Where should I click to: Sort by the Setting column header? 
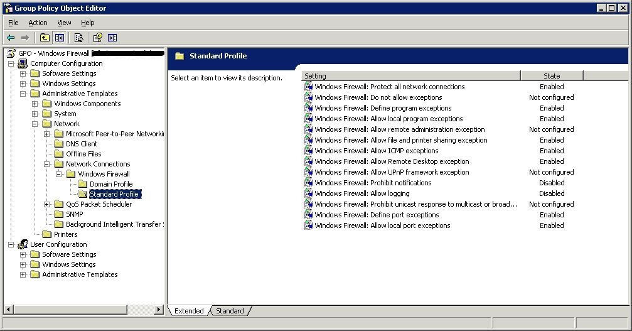point(410,76)
